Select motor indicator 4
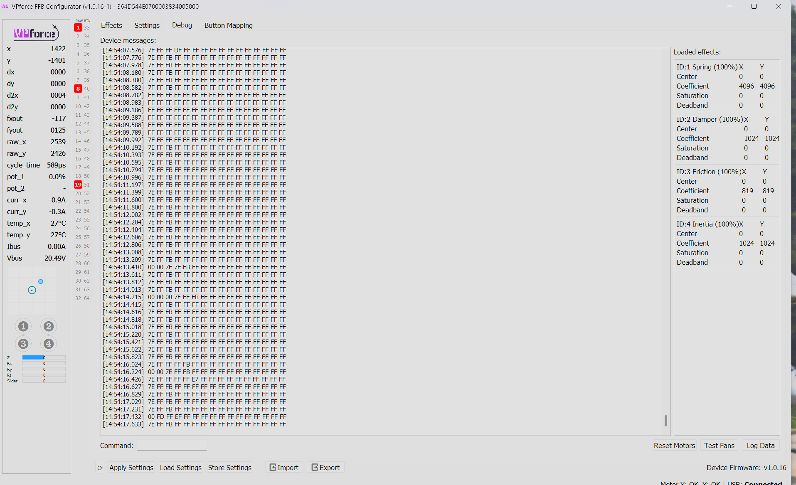 click(x=49, y=344)
